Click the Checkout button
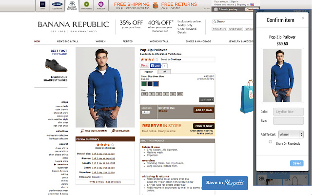 pyautogui.click(x=252, y=9)
